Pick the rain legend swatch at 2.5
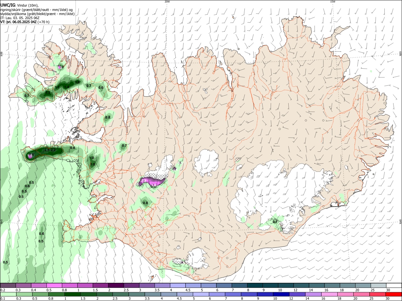 (121, 294)
